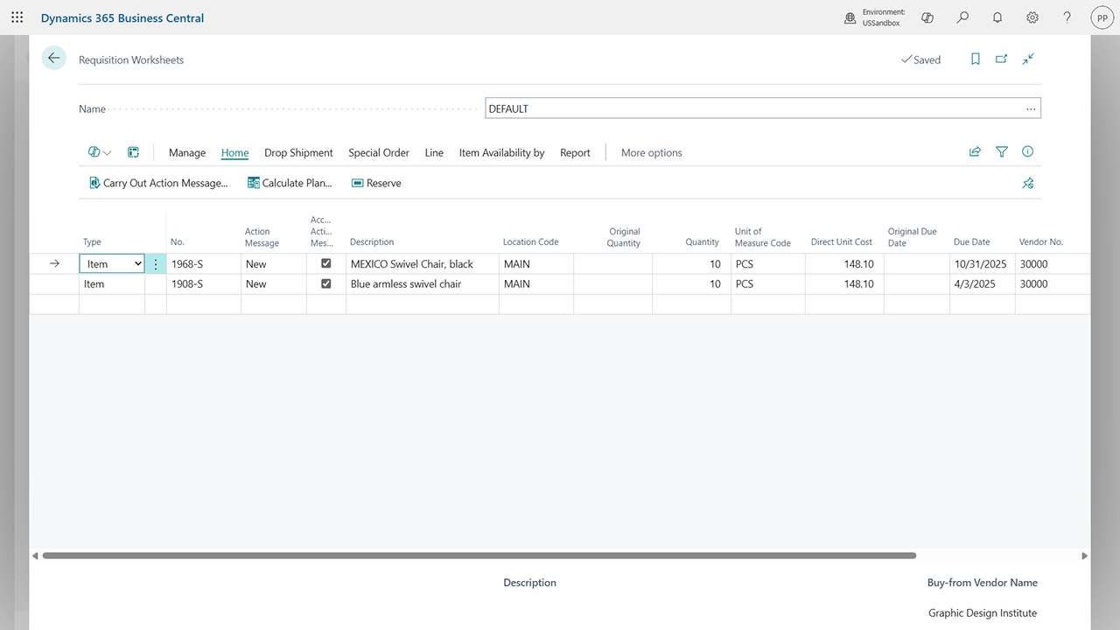Show row options for 1968-S line
The width and height of the screenshot is (1120, 630).
156,264
